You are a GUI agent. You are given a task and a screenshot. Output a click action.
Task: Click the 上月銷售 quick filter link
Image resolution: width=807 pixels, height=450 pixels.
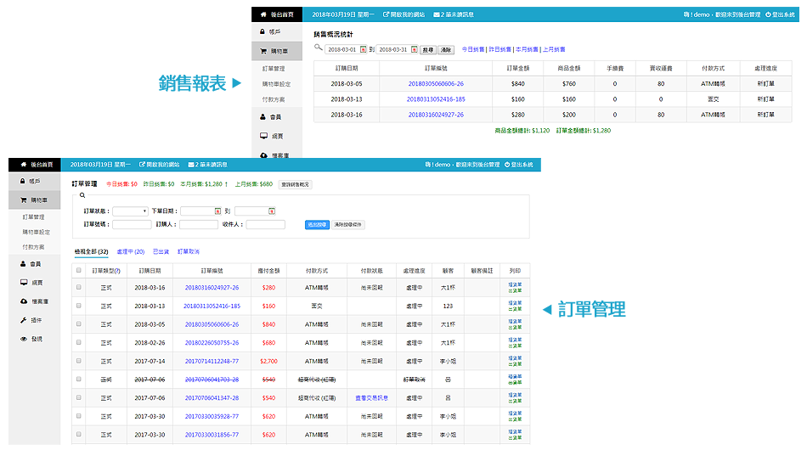coord(554,50)
